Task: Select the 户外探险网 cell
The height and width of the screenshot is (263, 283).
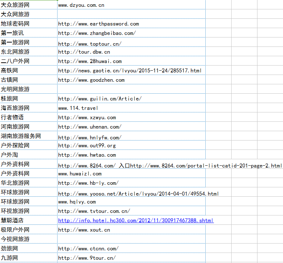Action: [28, 146]
